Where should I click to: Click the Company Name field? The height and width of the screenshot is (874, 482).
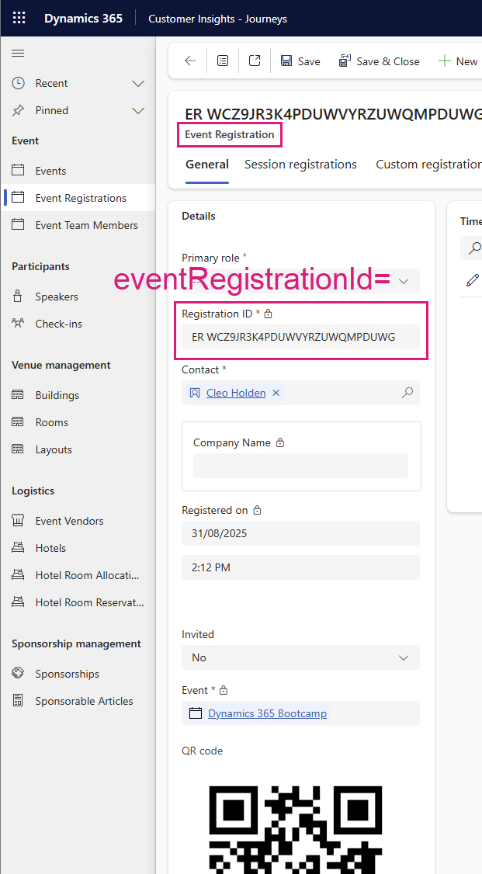301,466
